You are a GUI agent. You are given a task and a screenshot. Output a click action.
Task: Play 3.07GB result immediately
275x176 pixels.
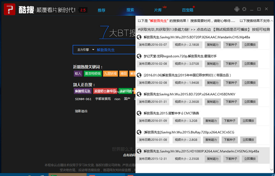point(250,64)
